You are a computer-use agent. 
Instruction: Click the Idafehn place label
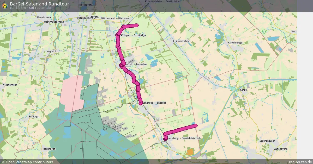[94, 17]
